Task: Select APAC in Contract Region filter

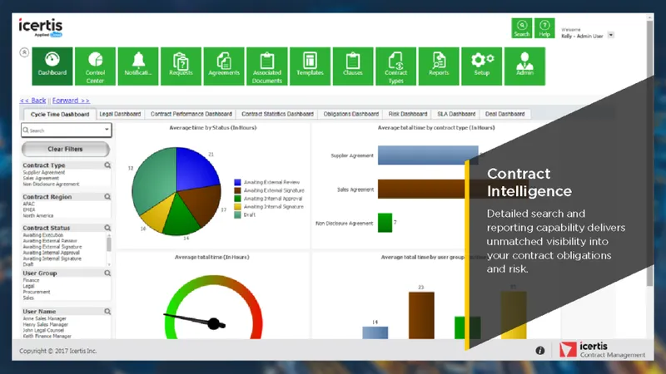Action: [x=28, y=204]
